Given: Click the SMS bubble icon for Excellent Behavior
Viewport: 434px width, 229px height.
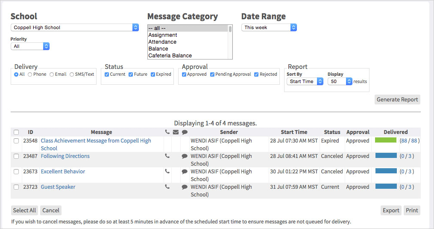Looking at the screenshot, I should coord(185,172).
